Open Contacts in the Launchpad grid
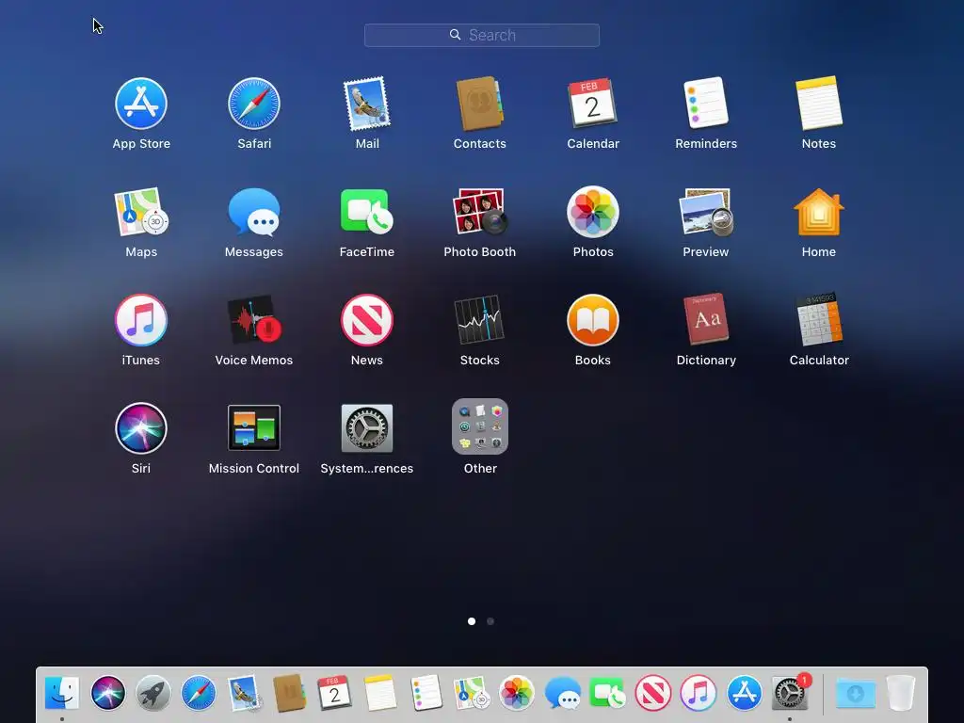This screenshot has height=723, width=964. pos(479,104)
